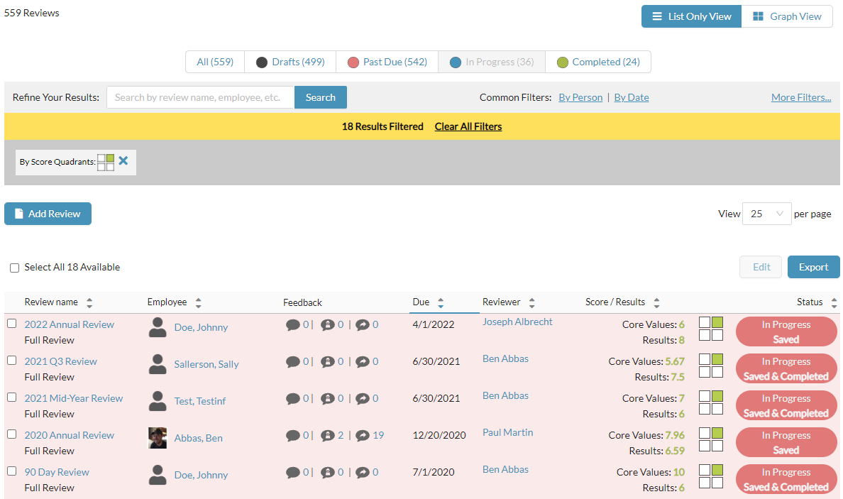The height and width of the screenshot is (499, 843).
Task: Click anonymous feedback icon for 2021 Mid-Year Review
Action: pyautogui.click(x=327, y=398)
